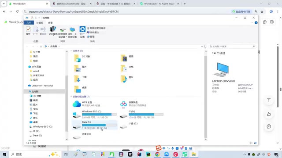Select Data (E:) in the navigation pane
The image size is (282, 158).
pyautogui.click(x=36, y=136)
